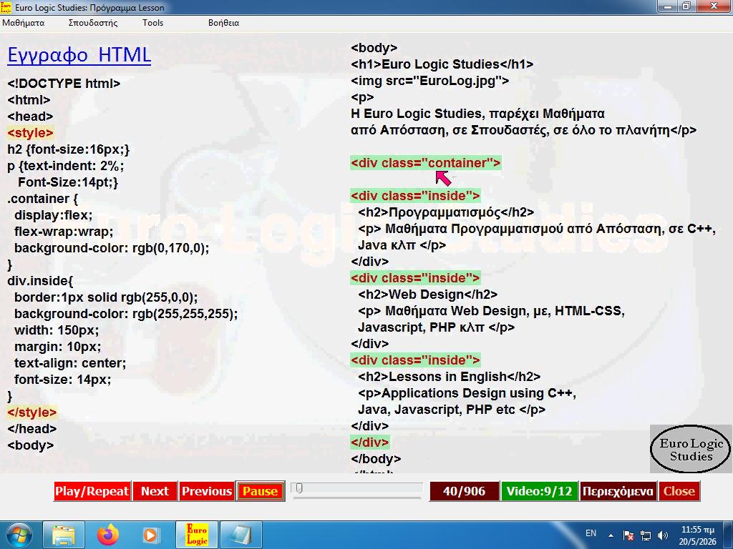Click the highlighted closing </div> tag

[370, 442]
